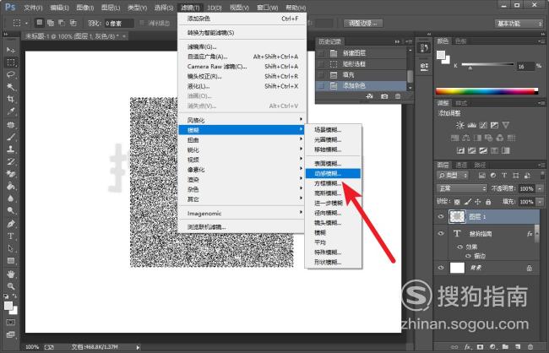Viewport: 549px width, 353px height.
Task: Select the Dodge tool
Action: [x=11, y=210]
